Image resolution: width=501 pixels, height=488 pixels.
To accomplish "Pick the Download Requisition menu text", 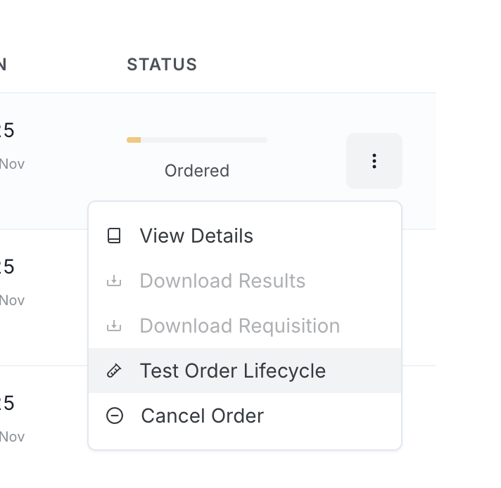I will point(239,326).
